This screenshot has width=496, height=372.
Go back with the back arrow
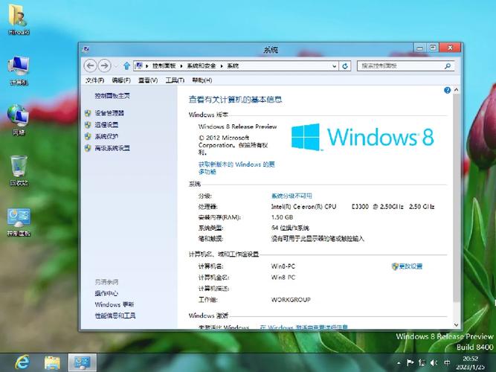(90, 66)
